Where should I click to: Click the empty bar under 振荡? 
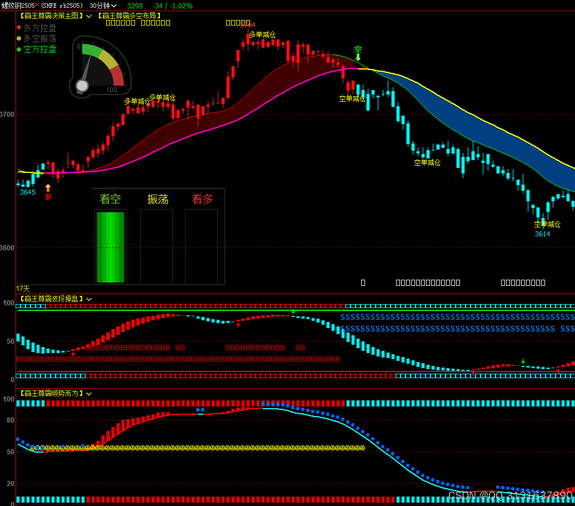click(157, 246)
